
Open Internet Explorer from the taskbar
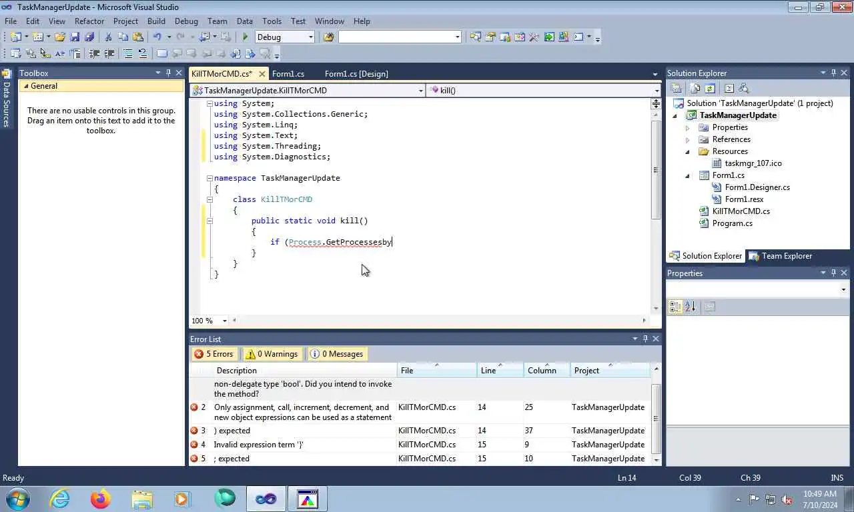click(59, 499)
